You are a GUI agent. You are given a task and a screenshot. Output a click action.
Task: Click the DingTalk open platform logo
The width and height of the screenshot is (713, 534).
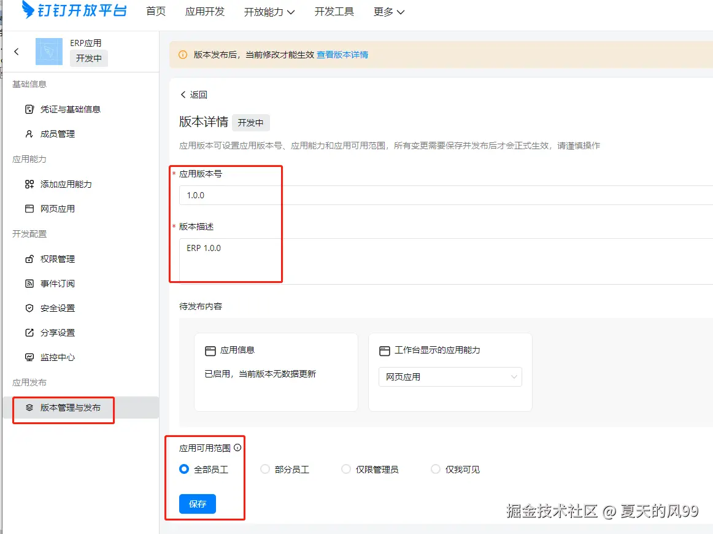click(74, 10)
